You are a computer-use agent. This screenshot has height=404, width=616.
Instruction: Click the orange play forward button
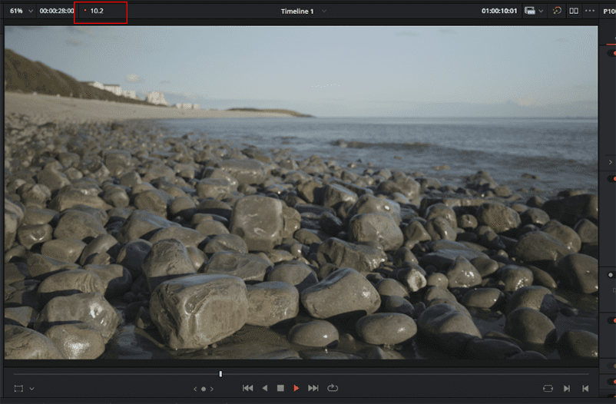coord(296,389)
